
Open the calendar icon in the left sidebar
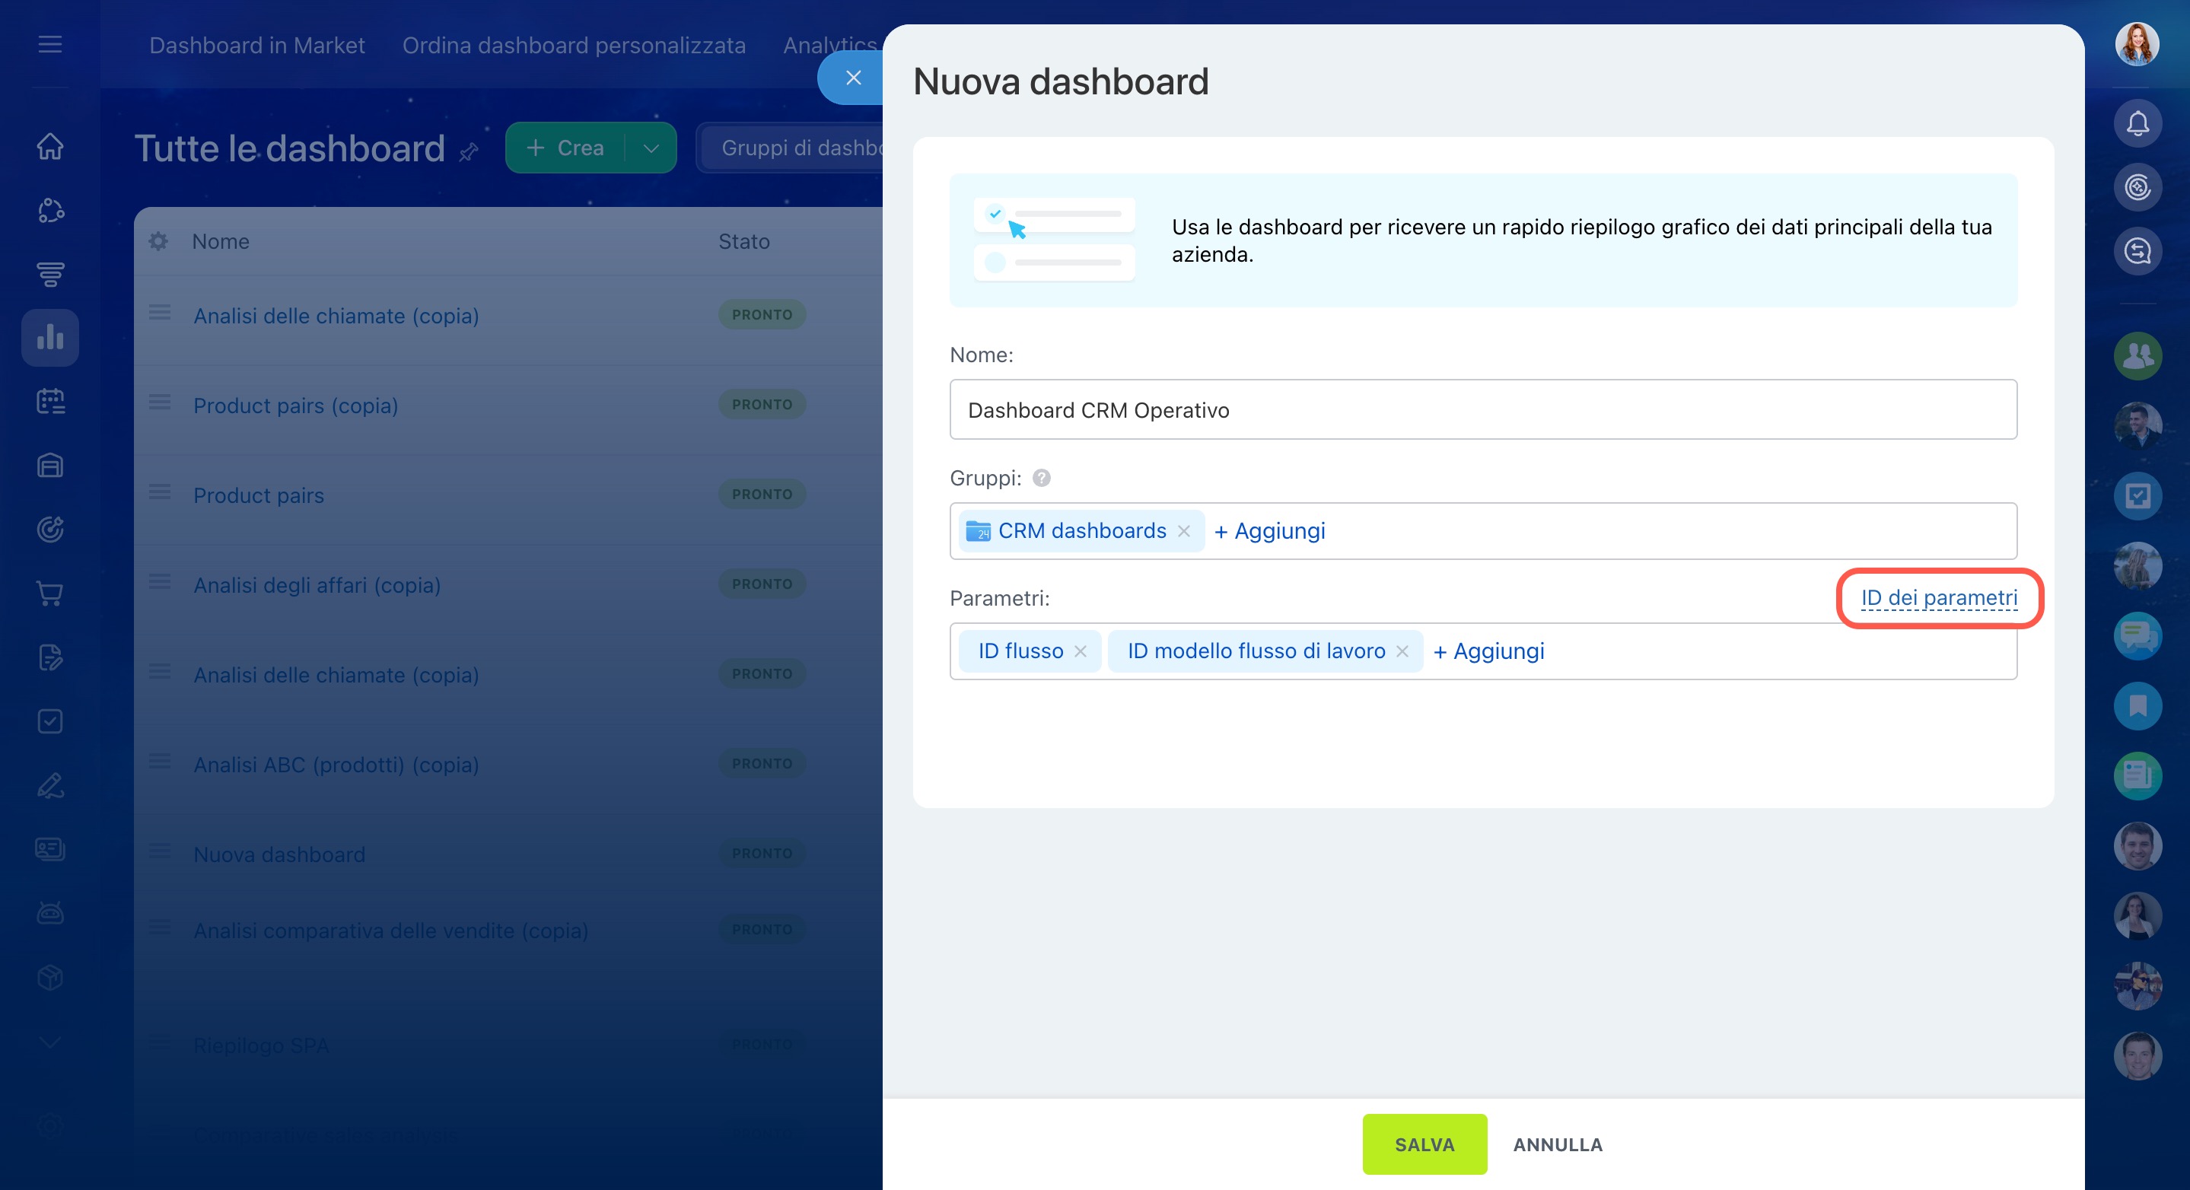coord(50,401)
